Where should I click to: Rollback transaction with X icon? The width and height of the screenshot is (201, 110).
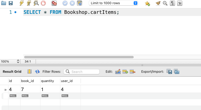coord(72,3)
